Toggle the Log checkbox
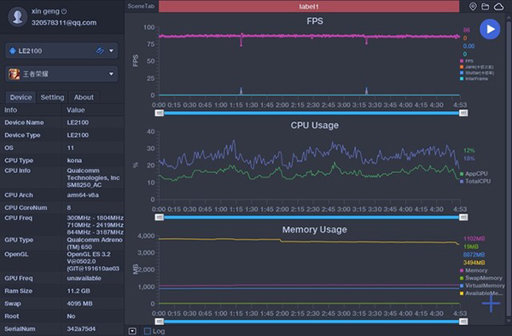The width and height of the screenshot is (512, 336). (x=148, y=331)
